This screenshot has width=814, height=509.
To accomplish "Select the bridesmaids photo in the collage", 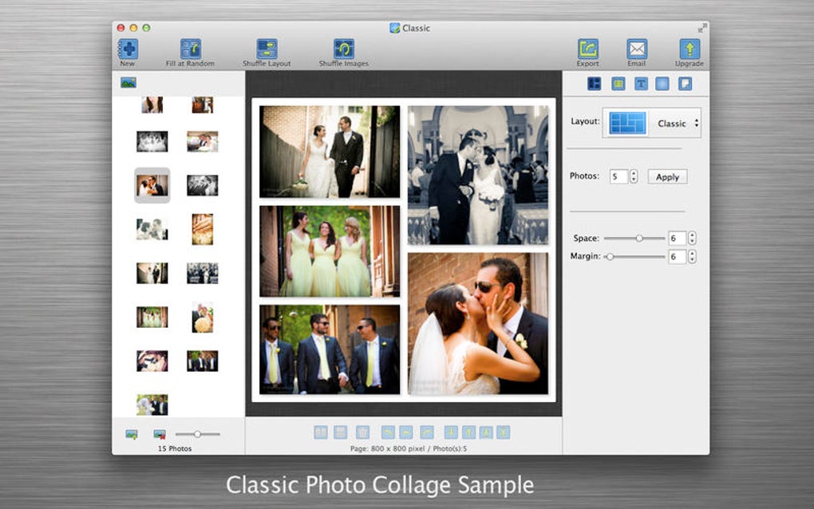I will 330,251.
